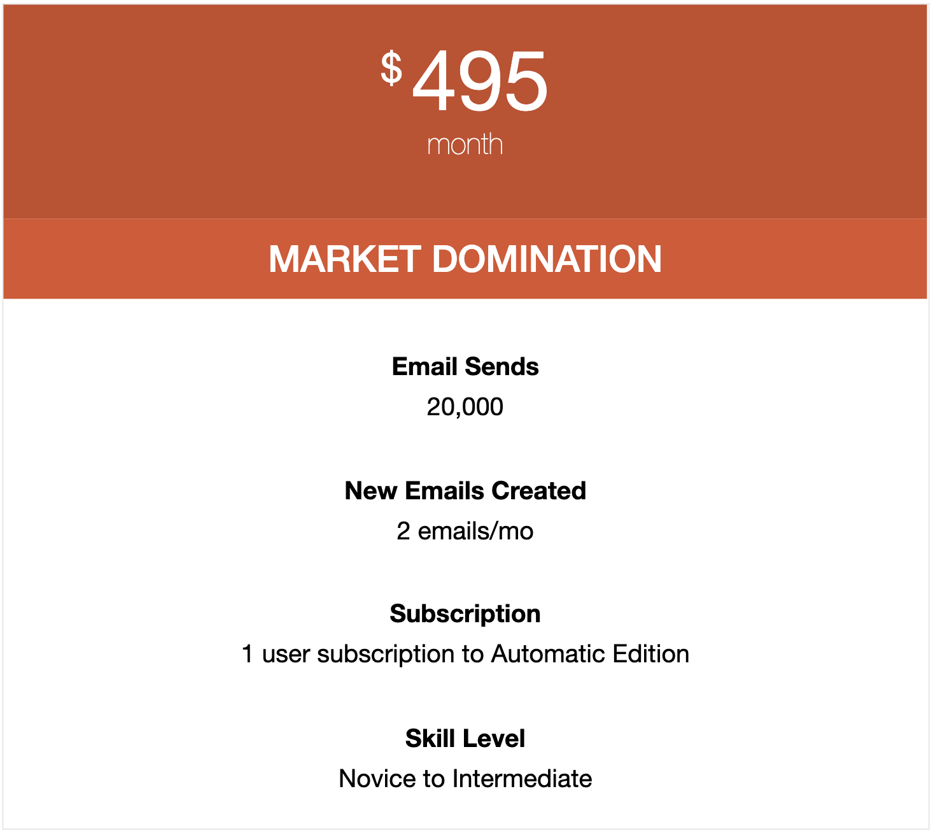Click the "2 emails/mo" text
The width and height of the screenshot is (933, 833).
click(x=465, y=530)
